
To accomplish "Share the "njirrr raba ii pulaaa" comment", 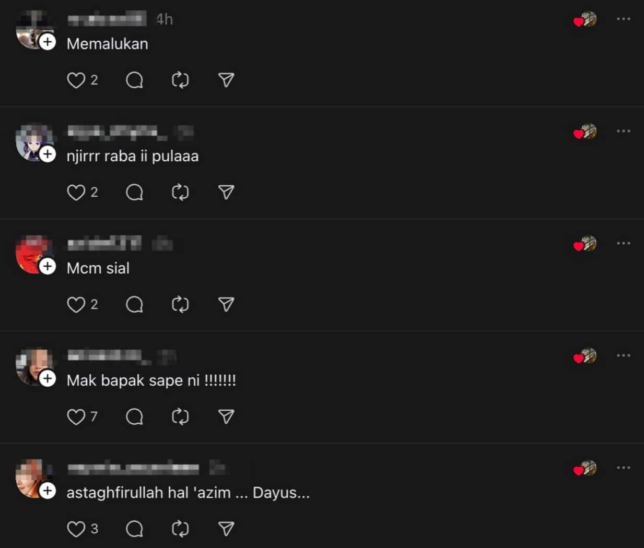I will pyautogui.click(x=225, y=192).
